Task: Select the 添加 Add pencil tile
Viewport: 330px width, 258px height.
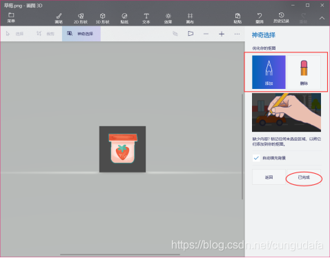Action: [269, 72]
